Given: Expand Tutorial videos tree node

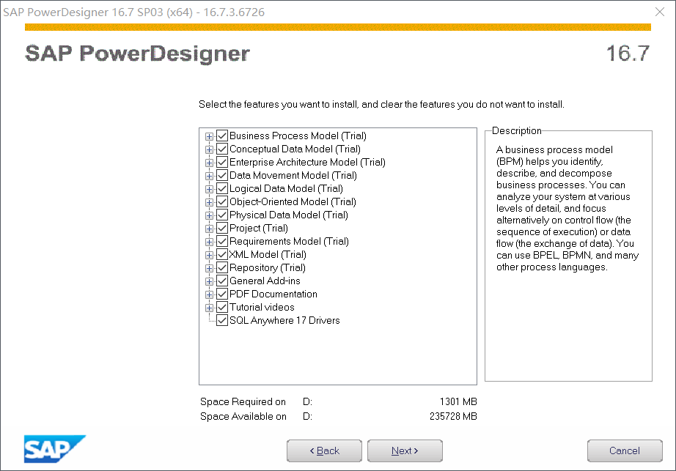Looking at the screenshot, I should click(209, 308).
